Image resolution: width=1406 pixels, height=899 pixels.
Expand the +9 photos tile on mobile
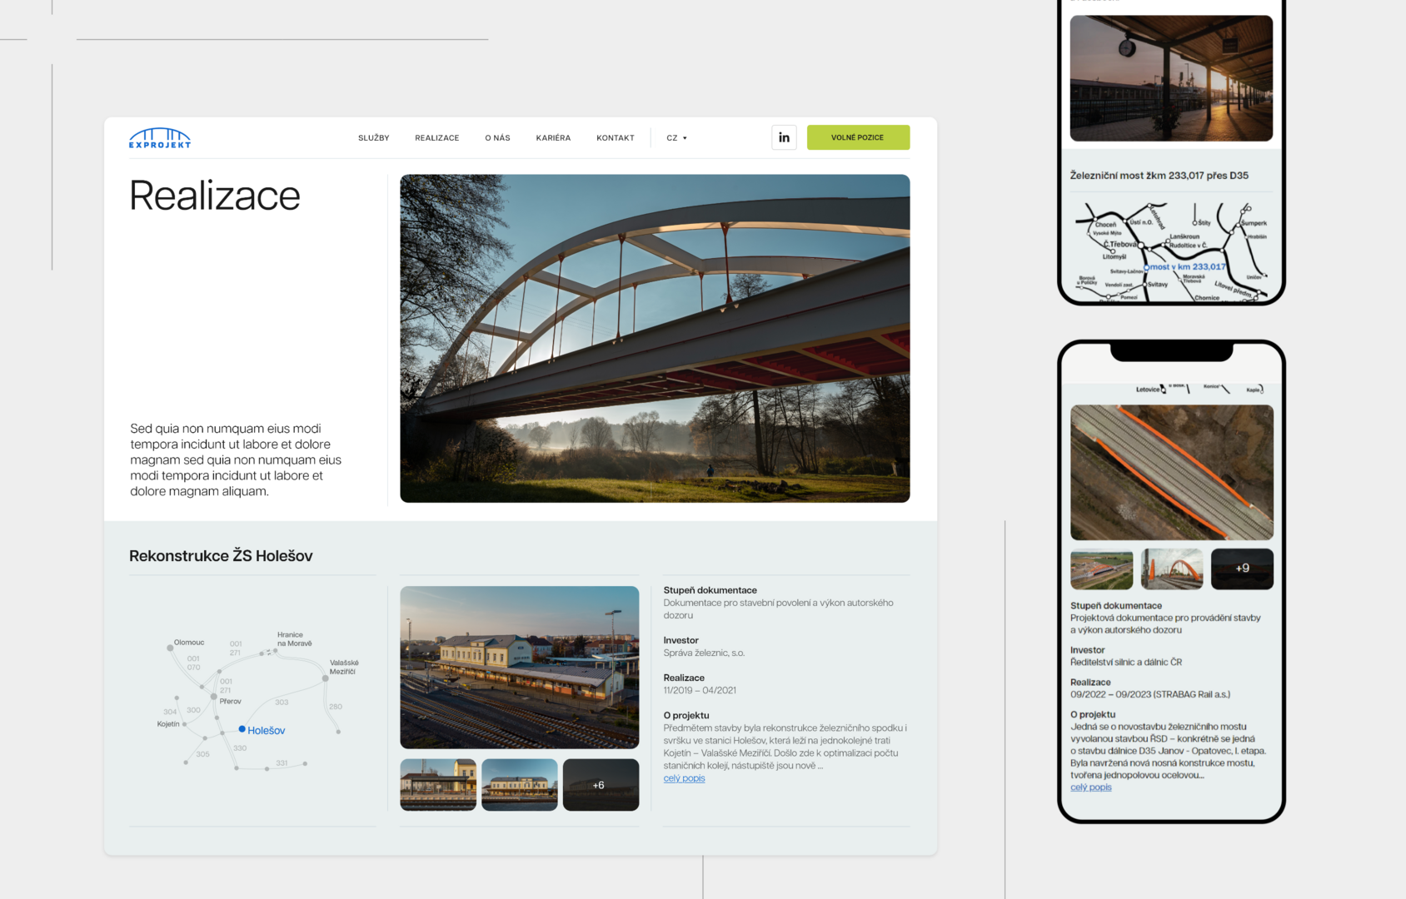(x=1241, y=569)
